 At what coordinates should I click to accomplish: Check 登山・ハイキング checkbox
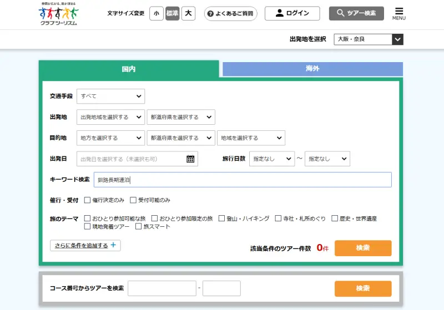coord(221,218)
